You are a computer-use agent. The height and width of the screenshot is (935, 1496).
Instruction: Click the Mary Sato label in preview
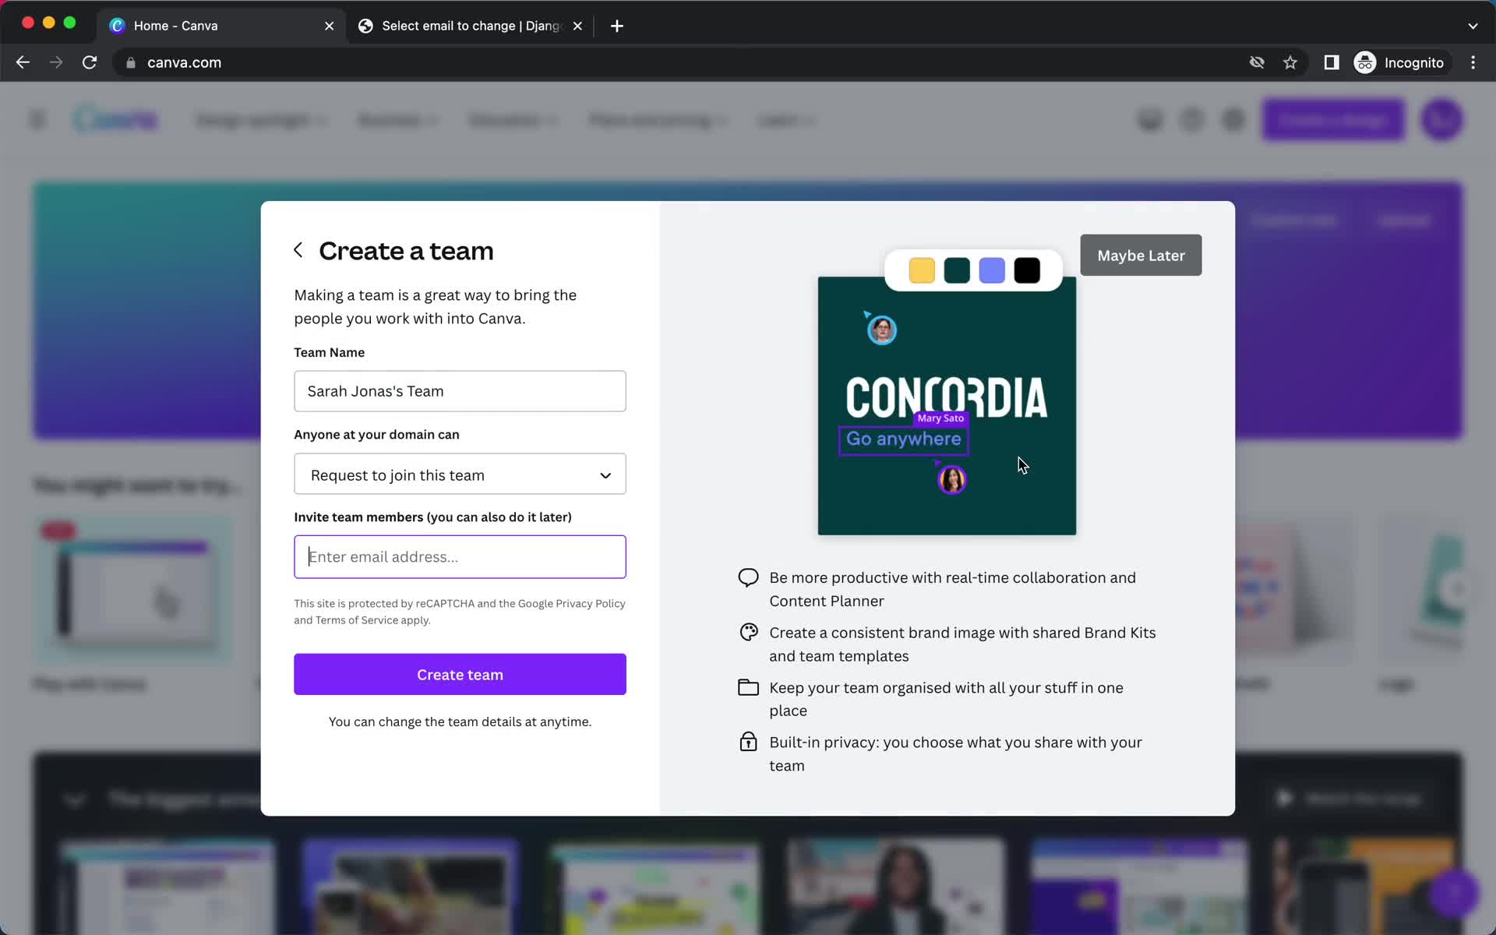pyautogui.click(x=940, y=418)
